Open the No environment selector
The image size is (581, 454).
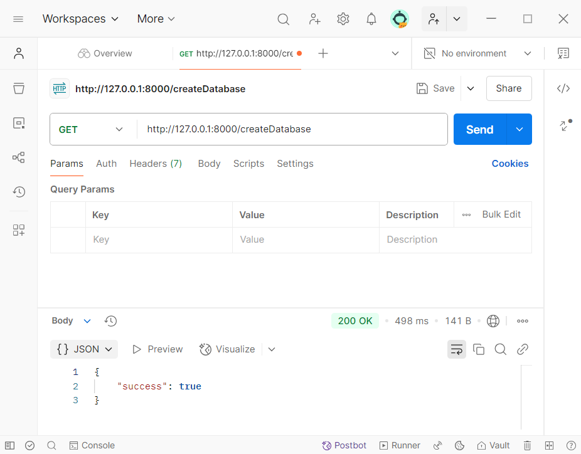pos(477,53)
